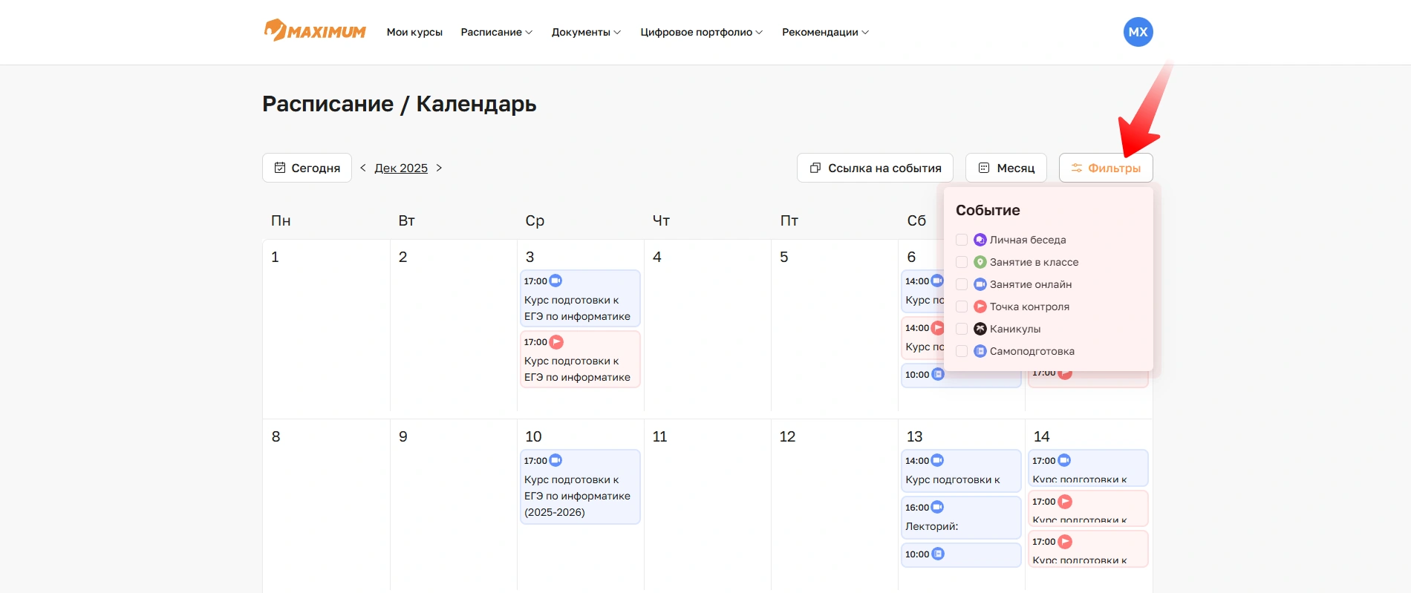Tick the Самоподготовка filter checkbox
This screenshot has height=593, width=1411.
pos(962,351)
